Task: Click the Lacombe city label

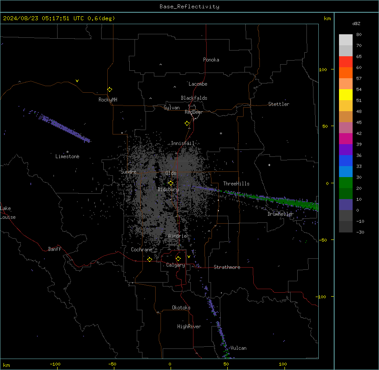Action: 198,84
